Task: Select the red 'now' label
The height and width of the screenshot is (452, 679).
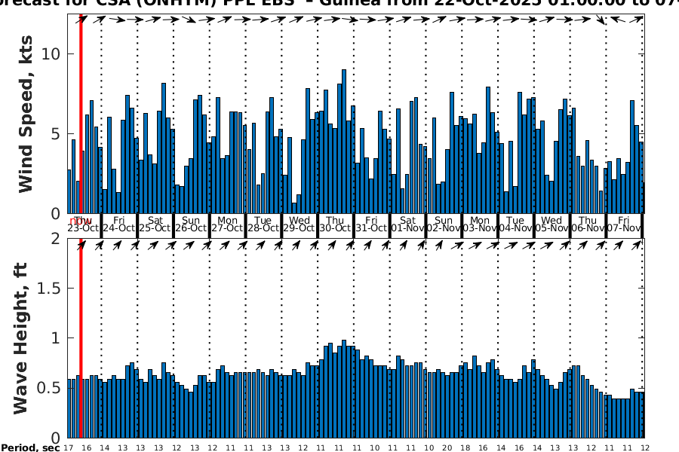Action: [x=80, y=220]
